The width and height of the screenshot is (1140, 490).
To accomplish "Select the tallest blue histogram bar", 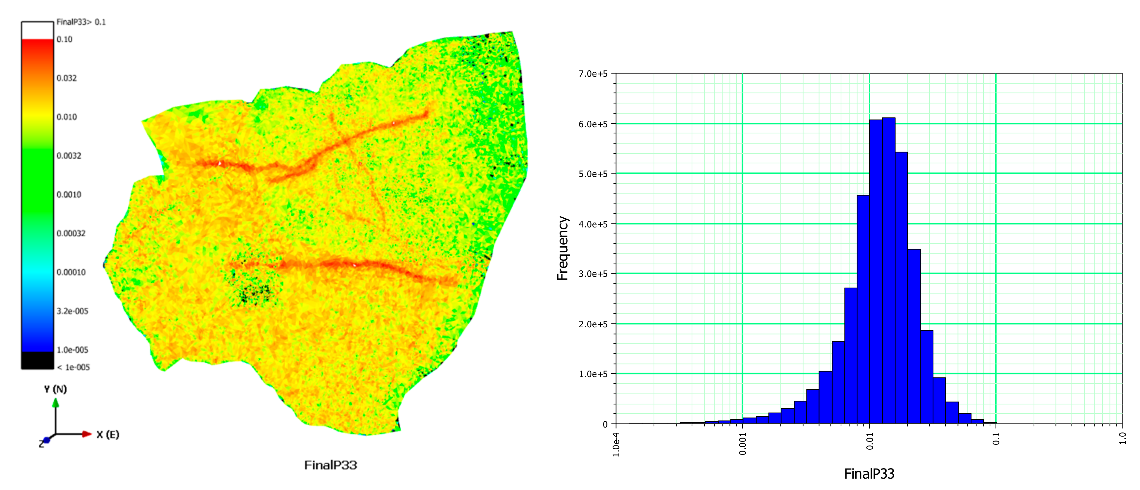I will (x=889, y=270).
